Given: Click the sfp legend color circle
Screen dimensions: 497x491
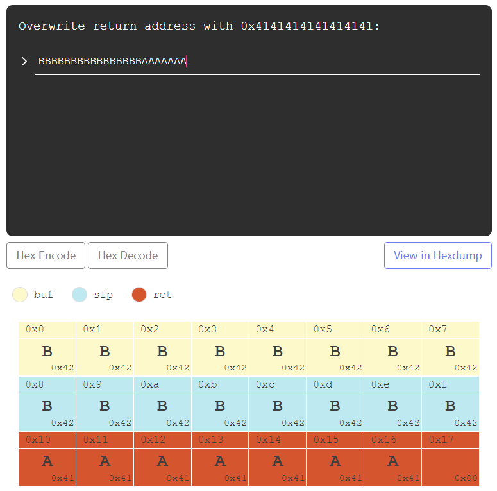Looking at the screenshot, I should click(x=80, y=295).
